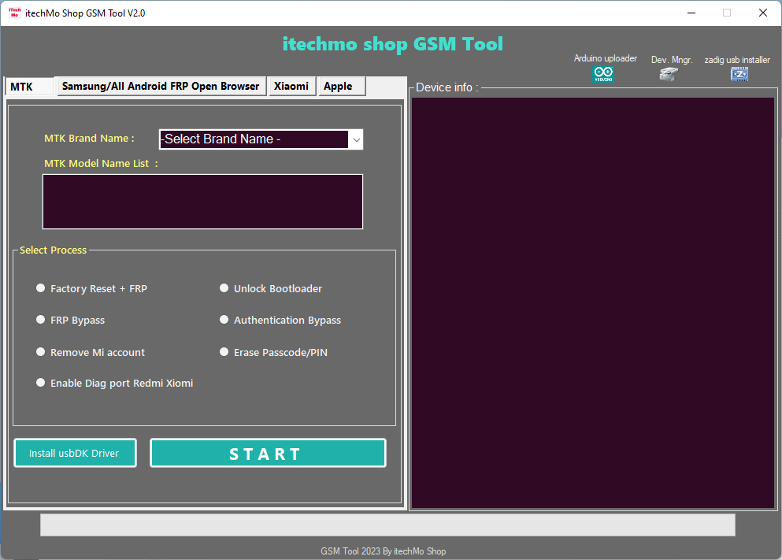The height and width of the screenshot is (560, 782).
Task: Switch to Samsung/All Android FRP Open Browser tab
Action: tap(161, 86)
